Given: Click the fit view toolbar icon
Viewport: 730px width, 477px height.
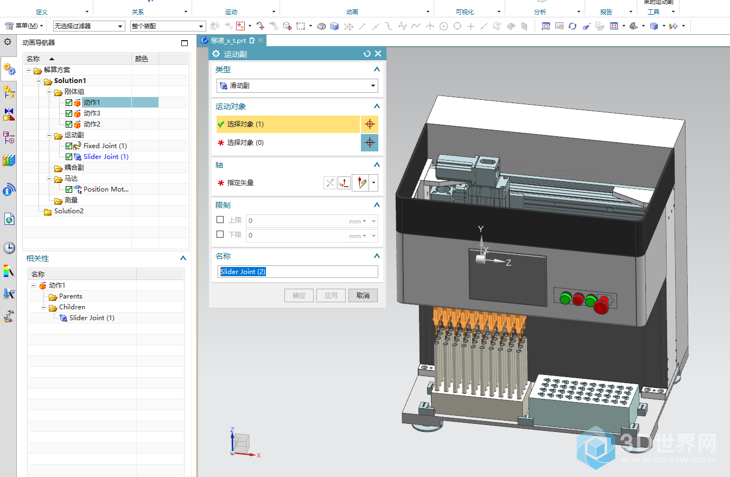Looking at the screenshot, I should tap(545, 26).
